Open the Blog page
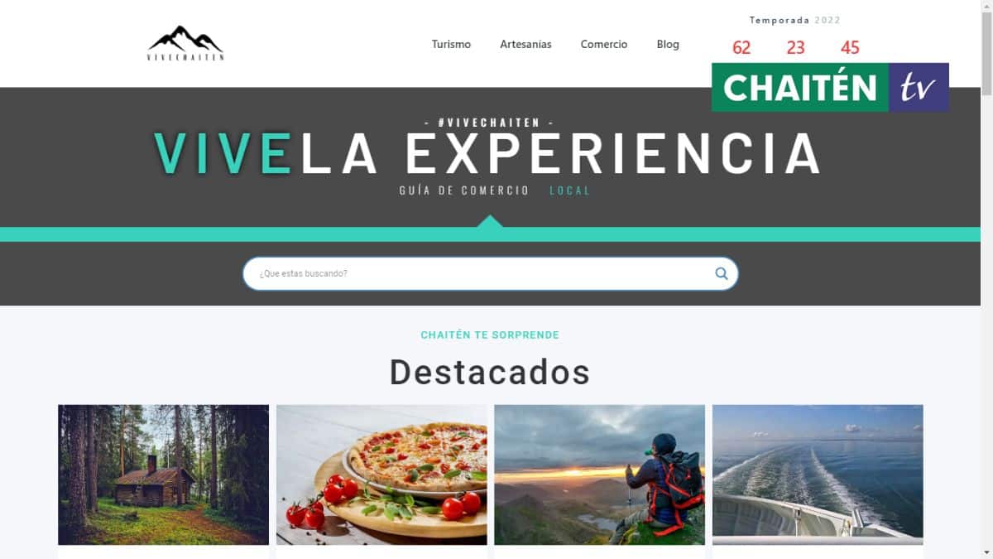993x559 pixels. 668,45
